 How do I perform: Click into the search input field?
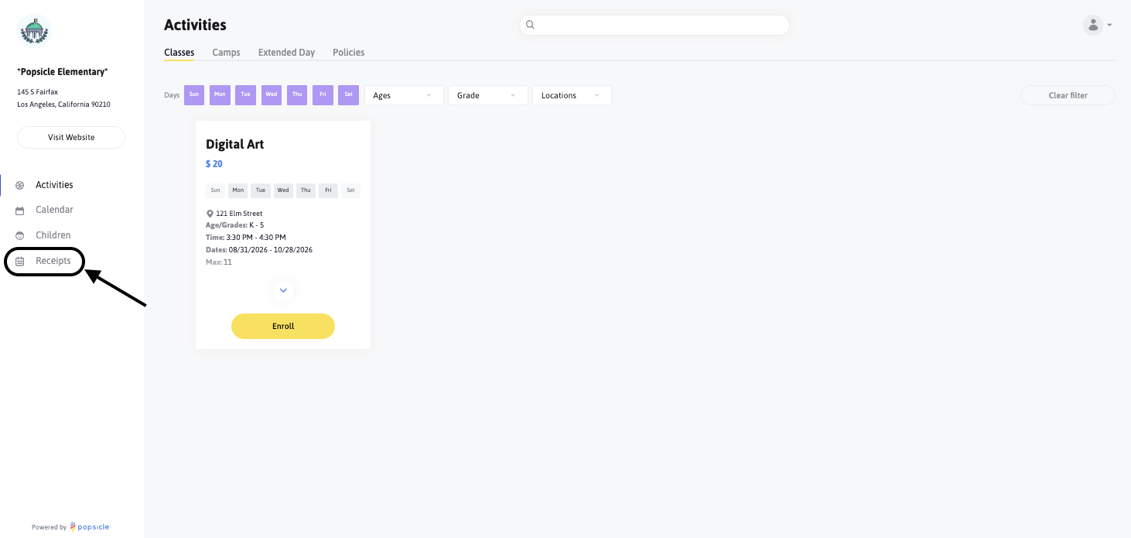tap(654, 25)
